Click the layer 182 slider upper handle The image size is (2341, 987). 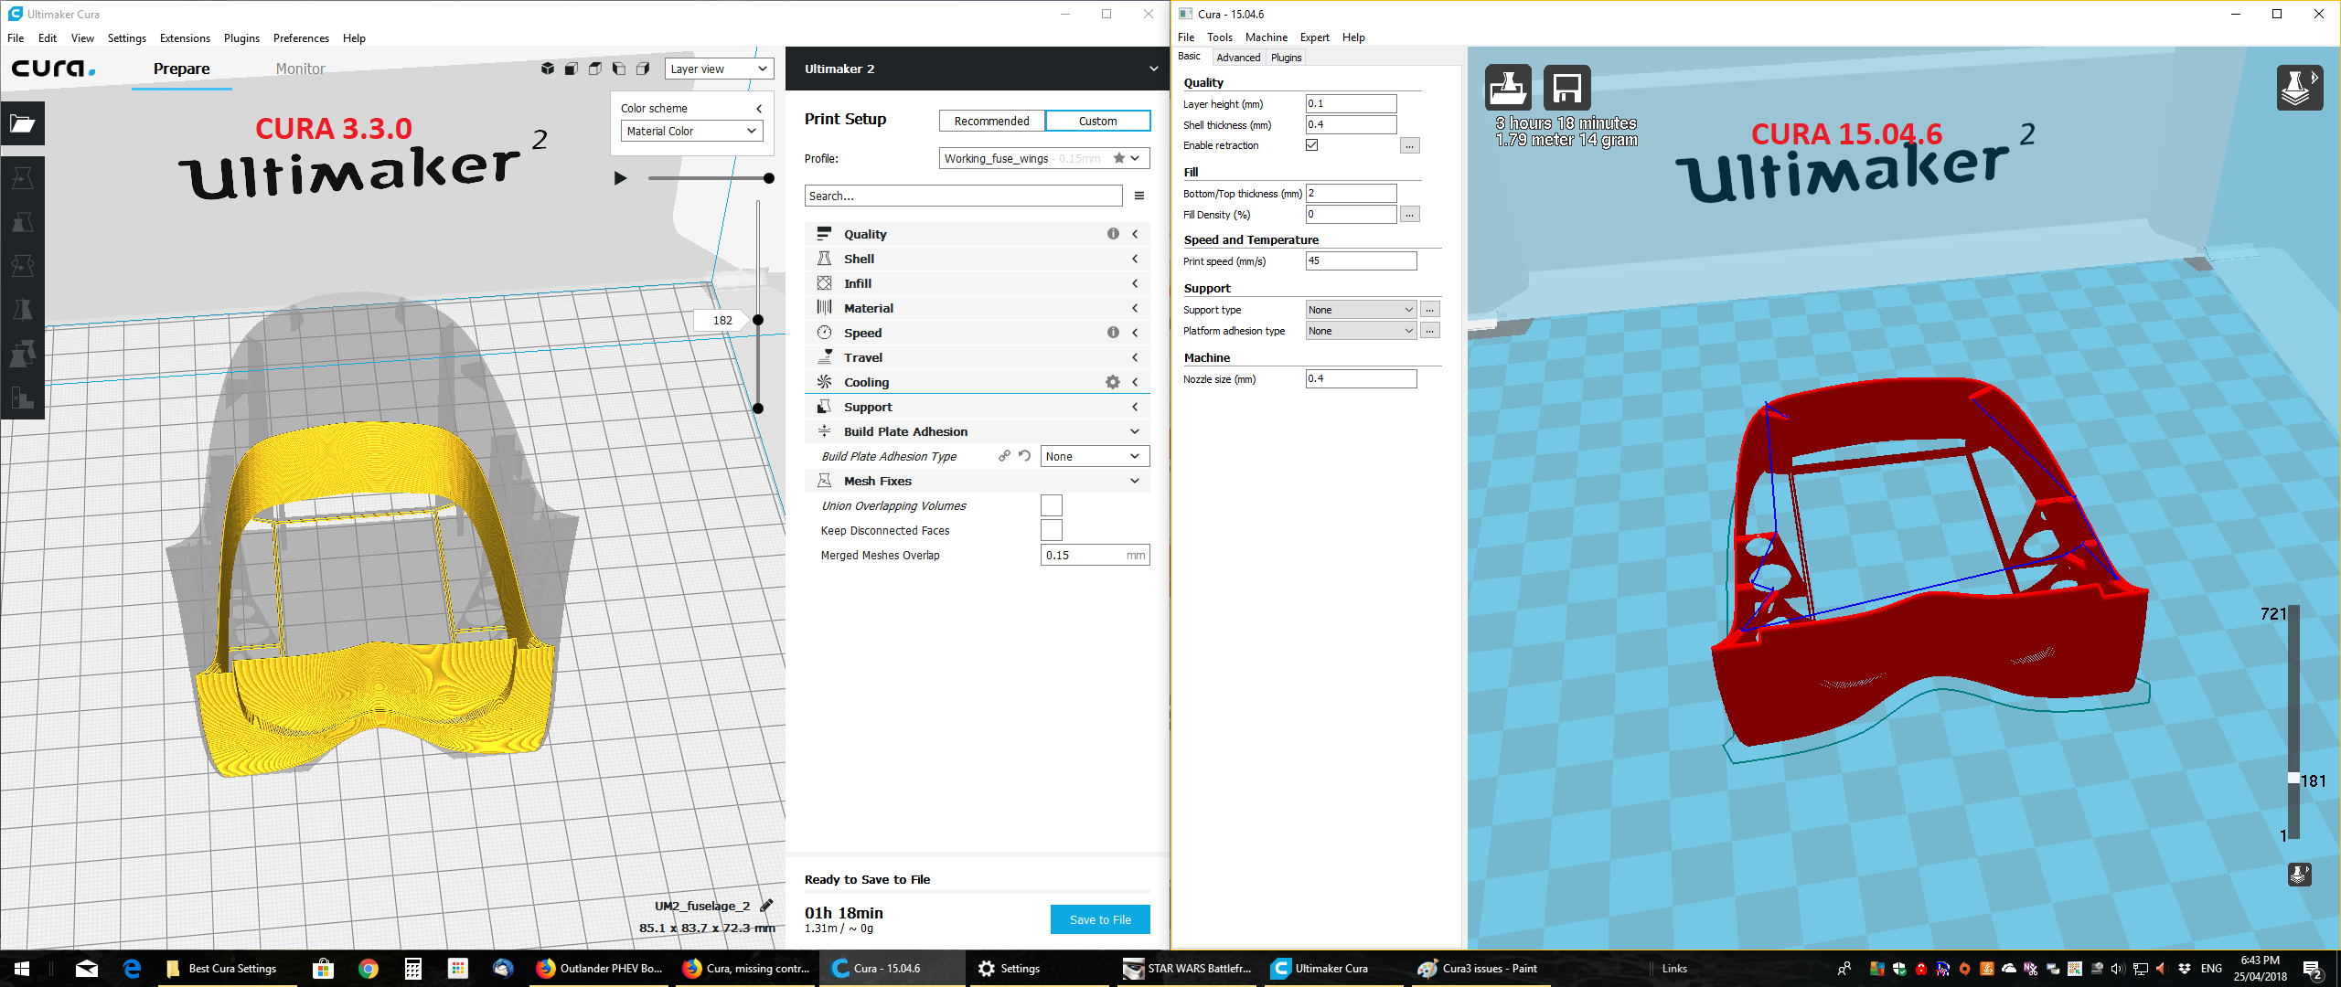click(x=758, y=320)
